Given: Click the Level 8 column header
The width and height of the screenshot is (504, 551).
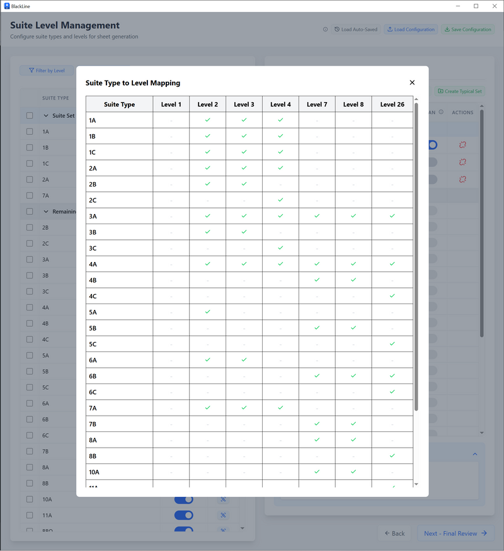Looking at the screenshot, I should (x=353, y=105).
